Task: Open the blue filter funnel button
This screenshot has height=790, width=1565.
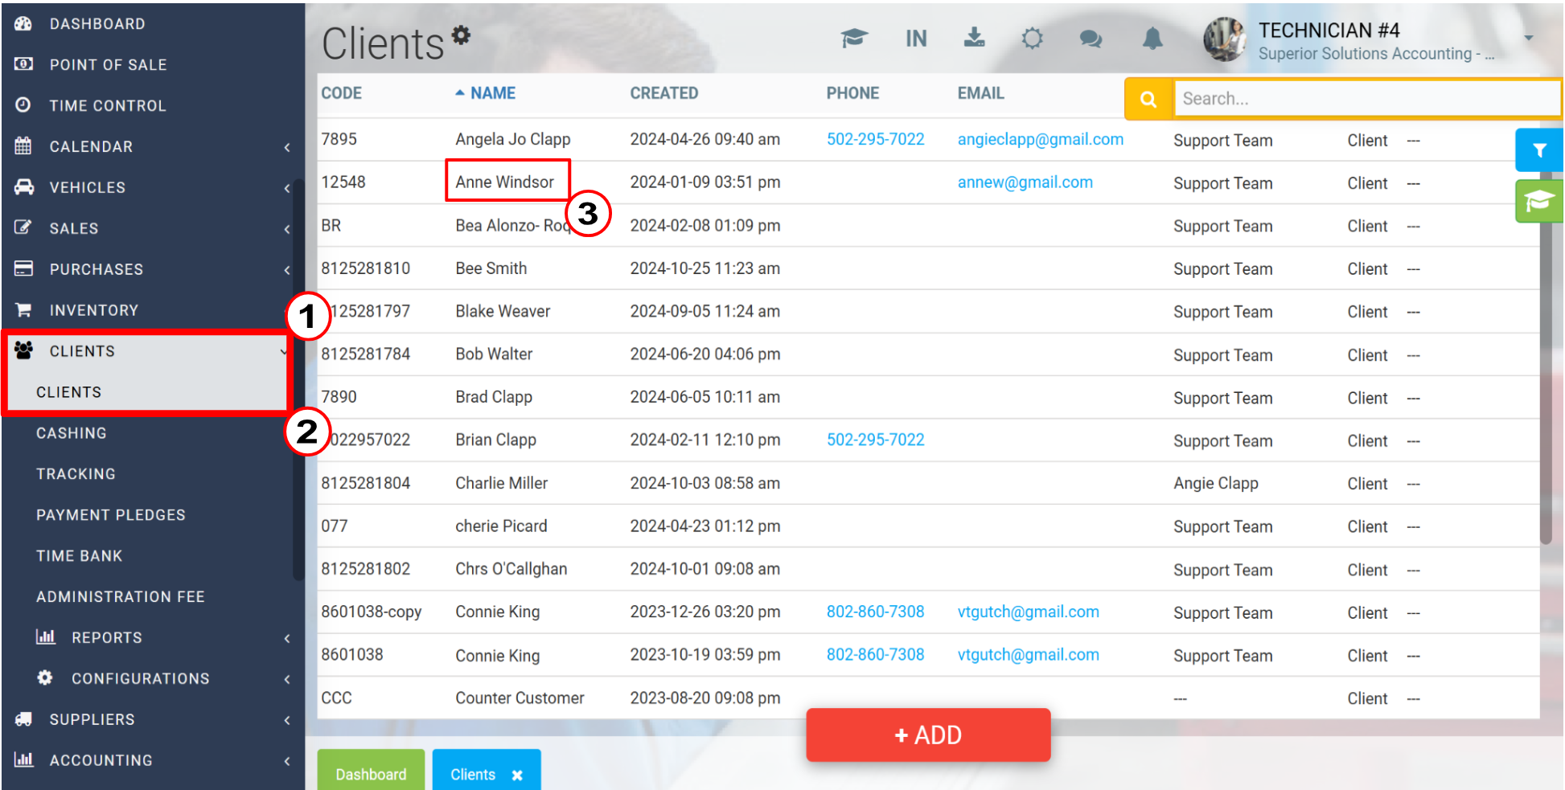Action: (x=1538, y=150)
